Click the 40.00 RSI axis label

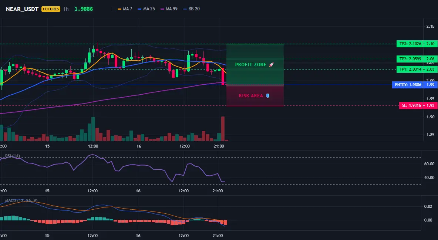pyautogui.click(x=429, y=178)
